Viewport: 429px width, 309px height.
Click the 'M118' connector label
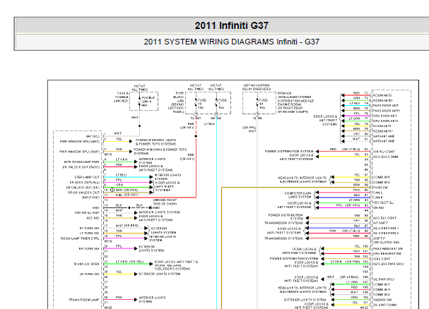pos(108,154)
